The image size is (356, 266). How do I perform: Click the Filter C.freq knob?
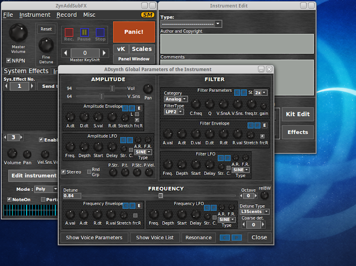196,104
